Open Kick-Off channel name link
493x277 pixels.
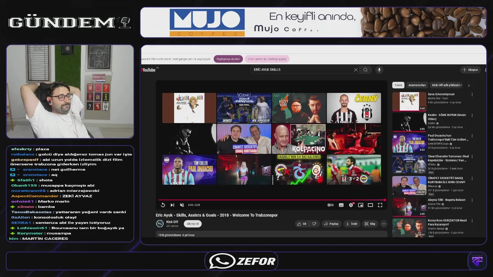pos(172,222)
